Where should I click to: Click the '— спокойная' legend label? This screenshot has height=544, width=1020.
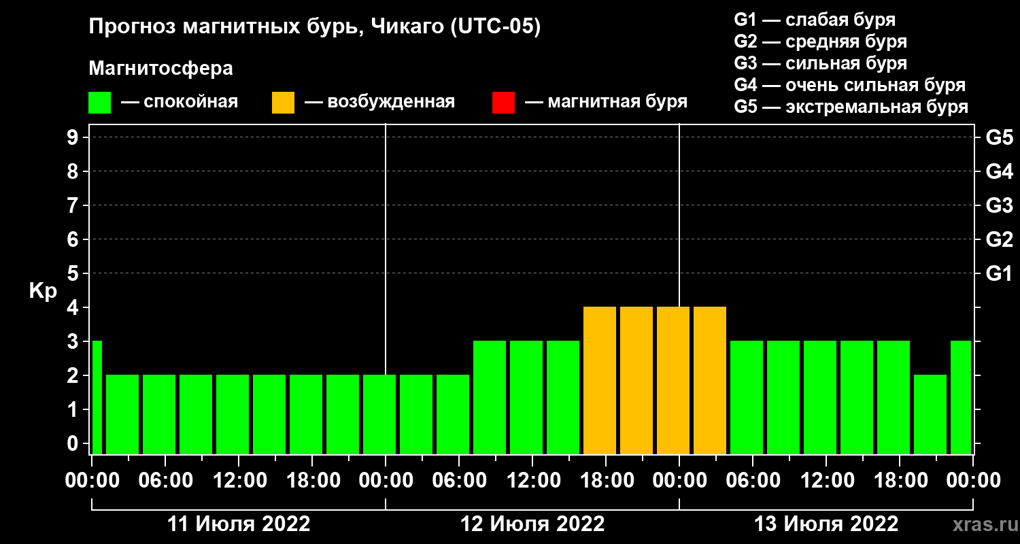(x=180, y=102)
